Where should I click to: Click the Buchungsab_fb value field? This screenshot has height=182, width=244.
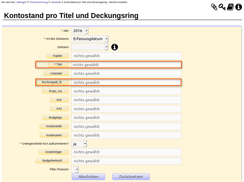tap(126, 82)
